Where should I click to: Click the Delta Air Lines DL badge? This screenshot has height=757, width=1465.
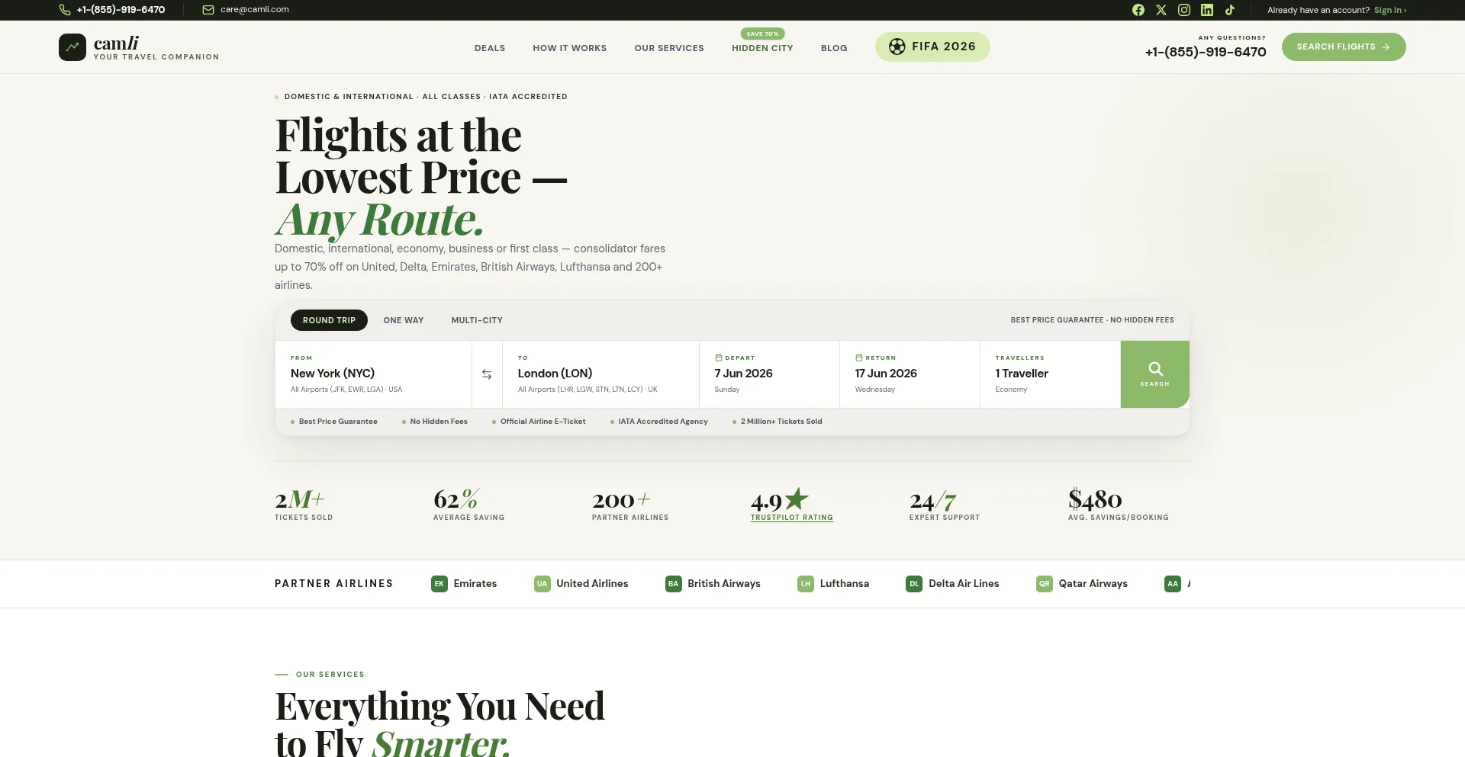pos(914,584)
